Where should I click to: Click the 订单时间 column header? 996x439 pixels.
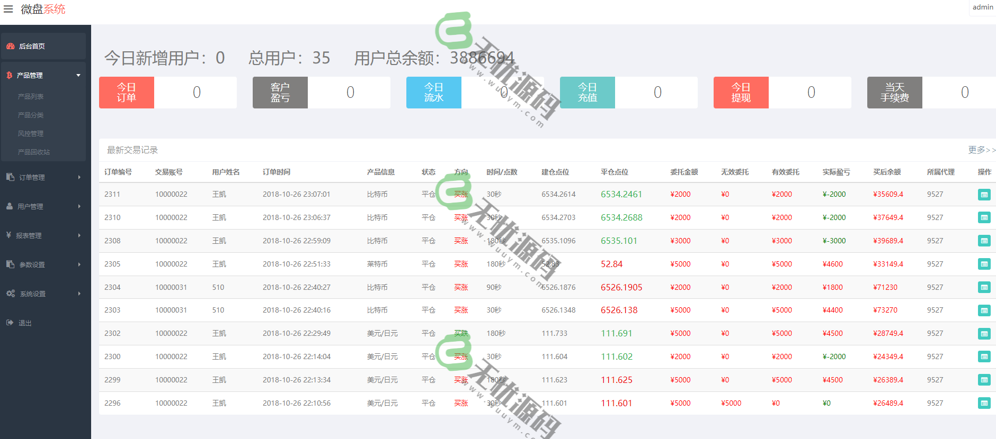point(277,172)
